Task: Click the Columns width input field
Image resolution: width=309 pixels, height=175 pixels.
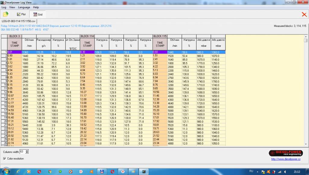Action: point(22,151)
